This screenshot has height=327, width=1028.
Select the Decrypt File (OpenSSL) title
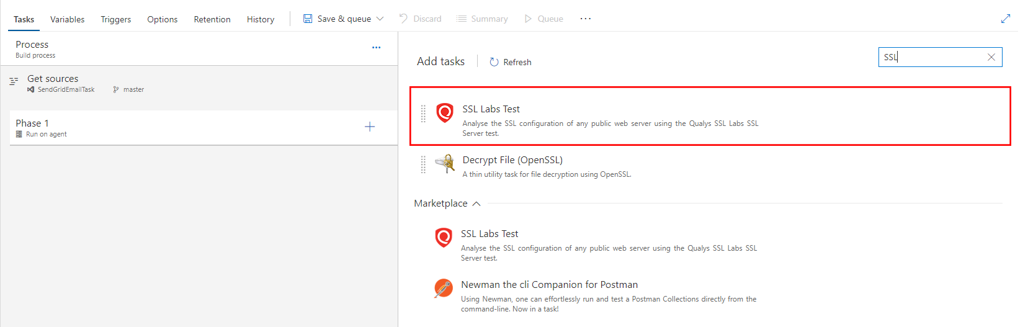(512, 160)
